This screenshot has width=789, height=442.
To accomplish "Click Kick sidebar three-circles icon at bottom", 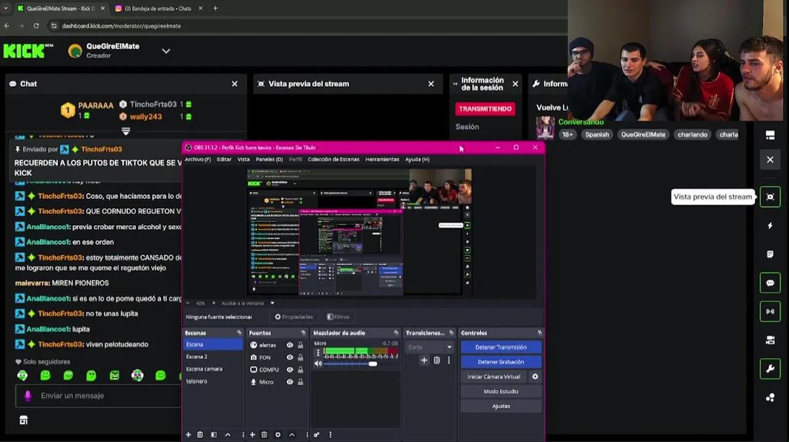I will click(x=770, y=397).
